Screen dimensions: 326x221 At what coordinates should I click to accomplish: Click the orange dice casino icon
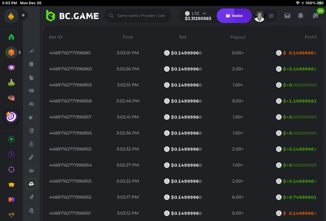tap(11, 52)
